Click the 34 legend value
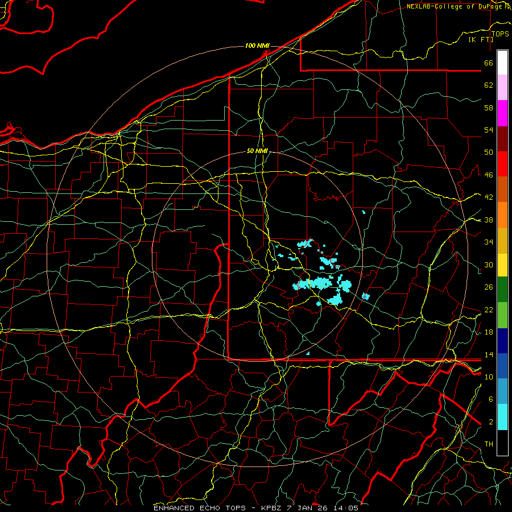 coord(489,242)
